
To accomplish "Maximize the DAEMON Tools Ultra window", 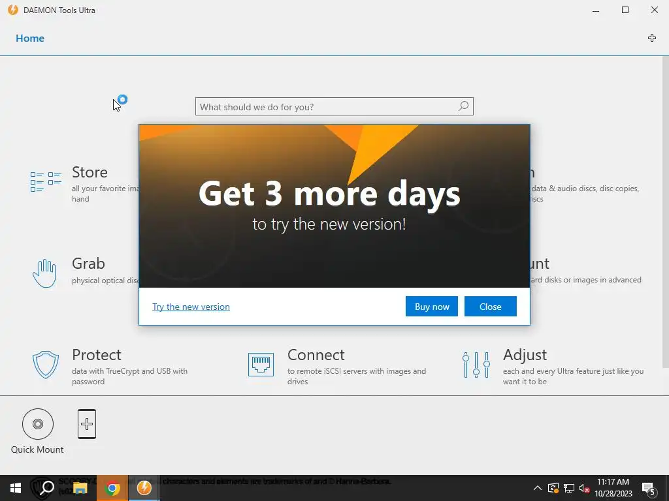I will pos(625,10).
